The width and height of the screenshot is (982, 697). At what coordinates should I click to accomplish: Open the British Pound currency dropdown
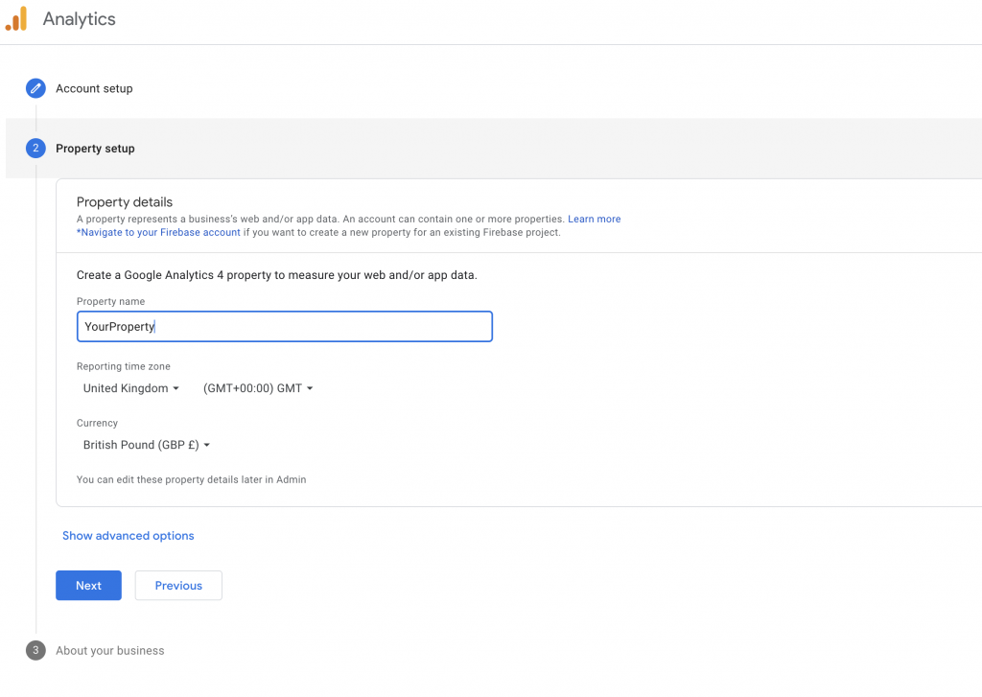[139, 445]
